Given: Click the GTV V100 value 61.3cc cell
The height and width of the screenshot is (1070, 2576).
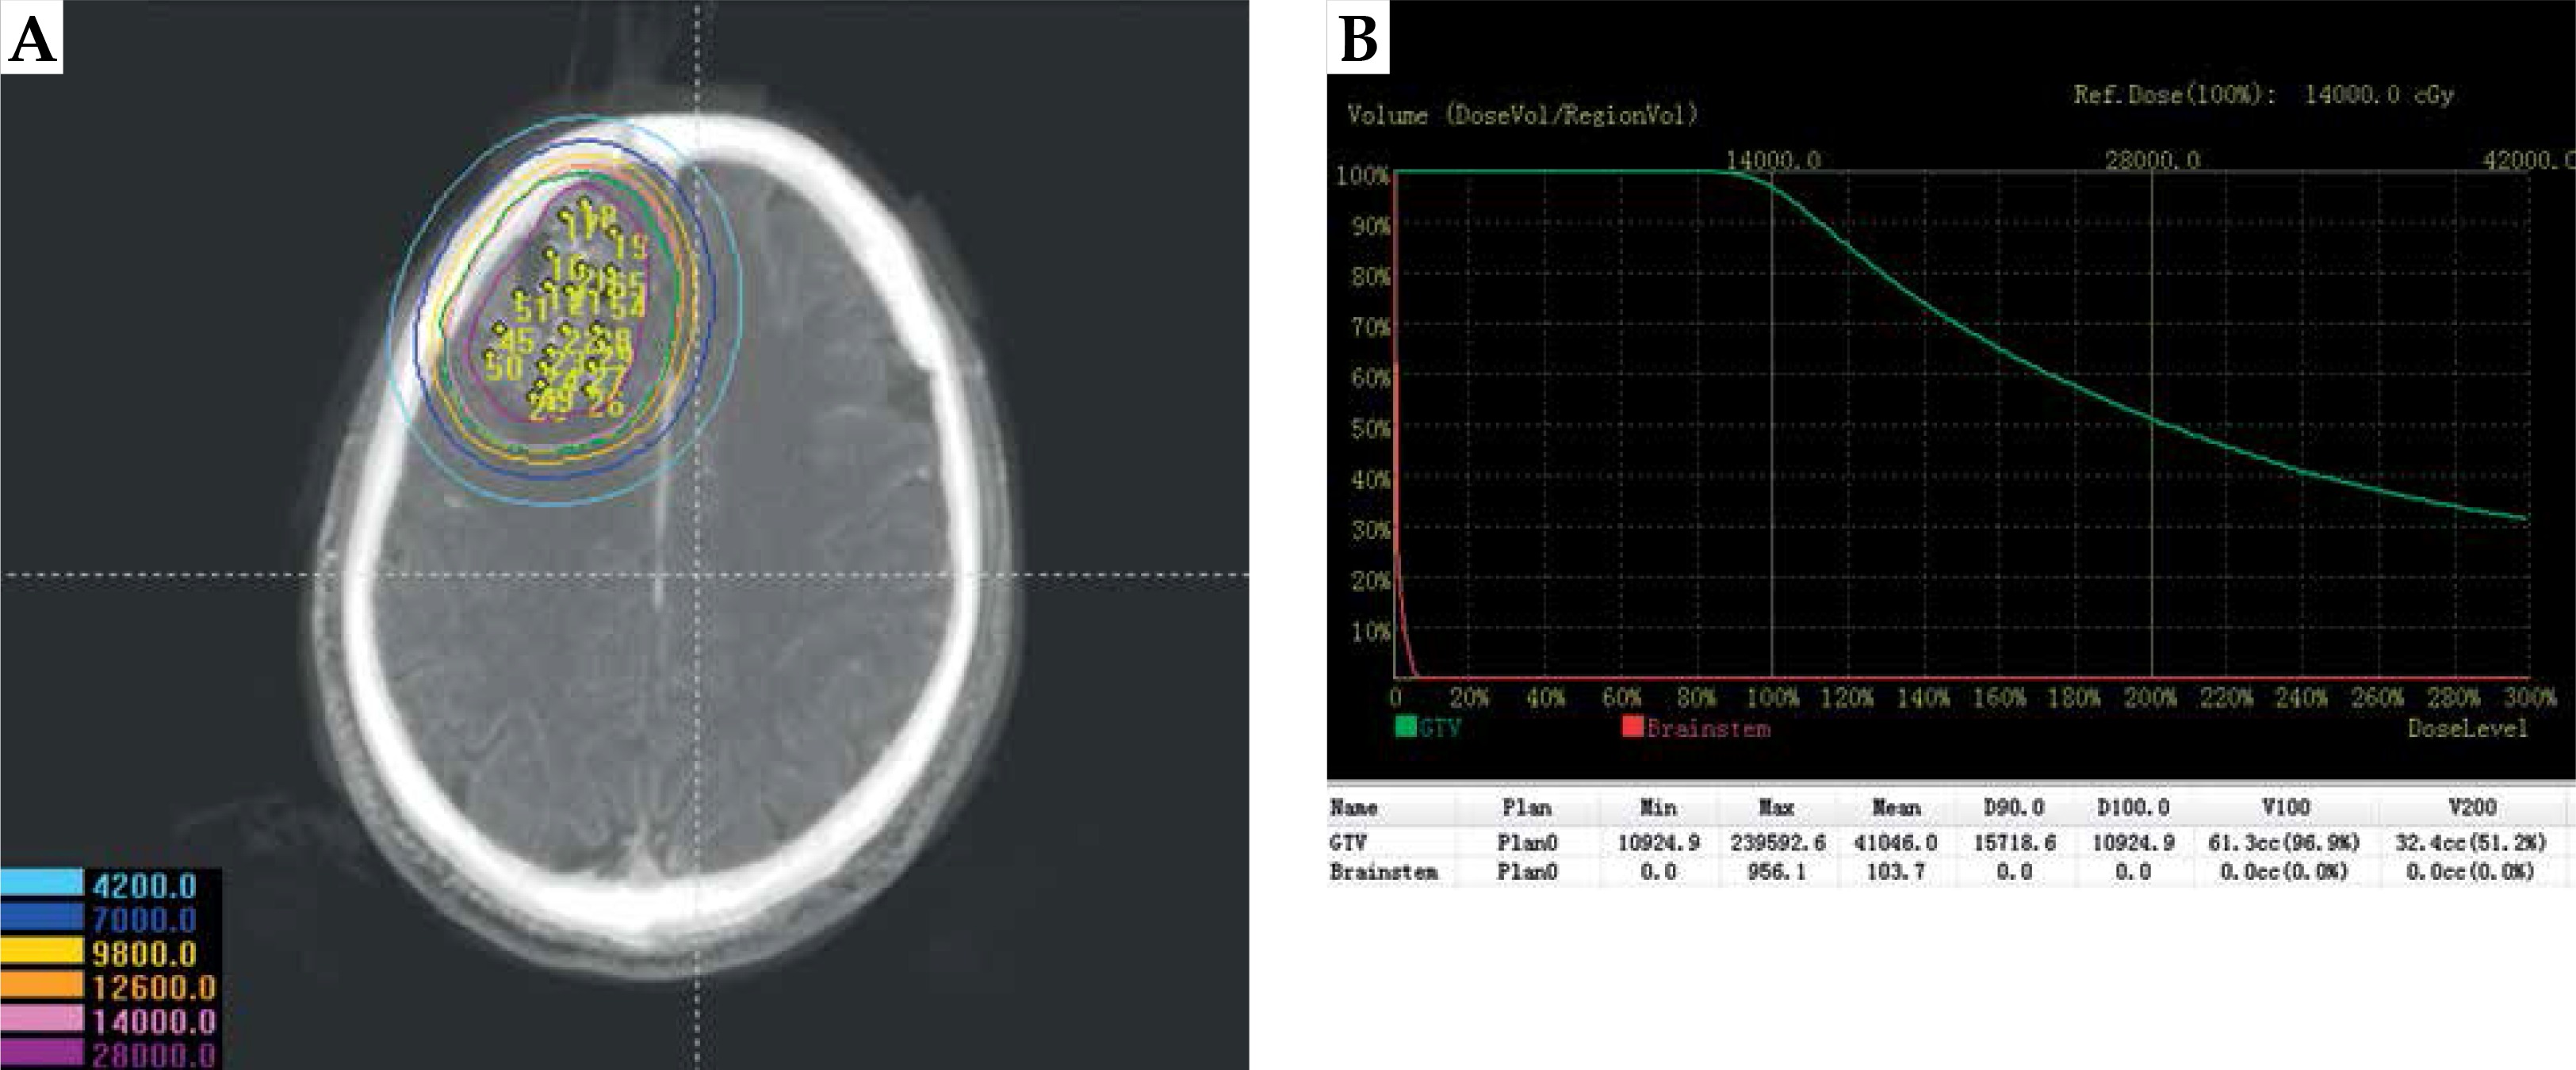Looking at the screenshot, I should point(2284,843).
